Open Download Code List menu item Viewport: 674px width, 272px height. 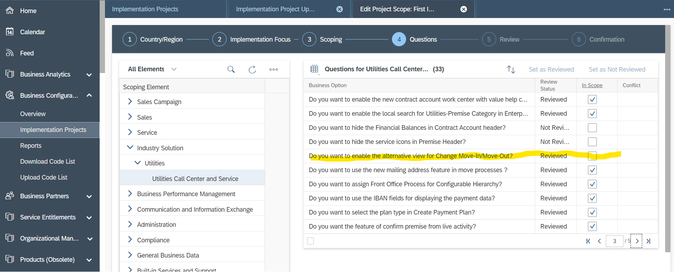(x=48, y=162)
